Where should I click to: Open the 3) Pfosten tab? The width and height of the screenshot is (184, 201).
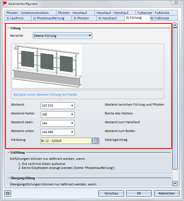[x=84, y=18]
